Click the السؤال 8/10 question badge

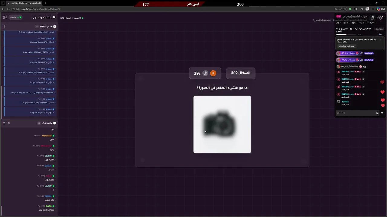pyautogui.click(x=241, y=73)
